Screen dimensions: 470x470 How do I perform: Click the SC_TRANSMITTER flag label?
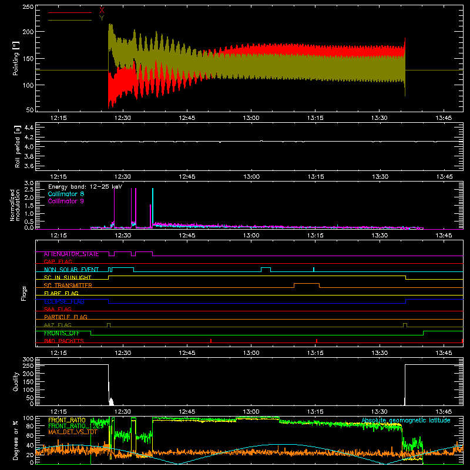pyautogui.click(x=68, y=286)
